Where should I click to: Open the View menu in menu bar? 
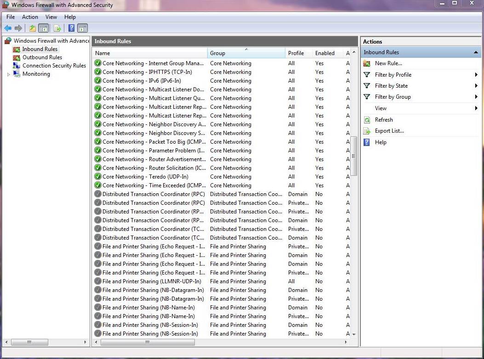[x=51, y=17]
